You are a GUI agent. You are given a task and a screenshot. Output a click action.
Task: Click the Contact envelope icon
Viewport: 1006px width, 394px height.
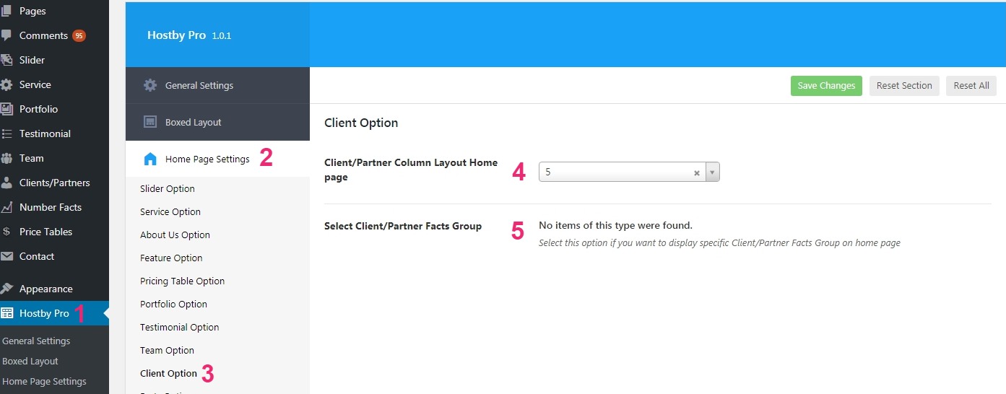pos(6,256)
